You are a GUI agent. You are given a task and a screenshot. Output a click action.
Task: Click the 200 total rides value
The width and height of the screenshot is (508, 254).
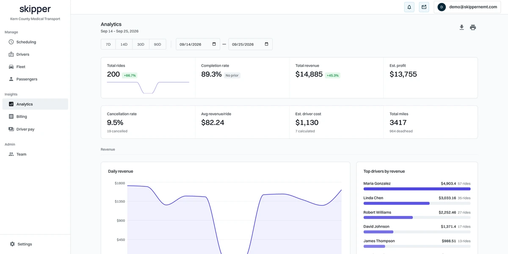pos(113,75)
